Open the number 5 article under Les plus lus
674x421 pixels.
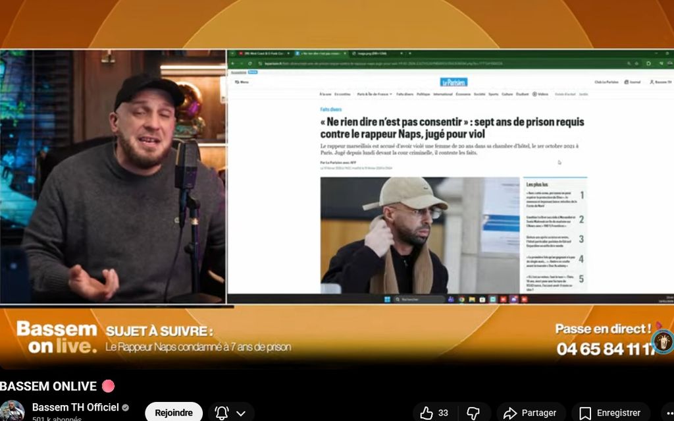click(555, 283)
